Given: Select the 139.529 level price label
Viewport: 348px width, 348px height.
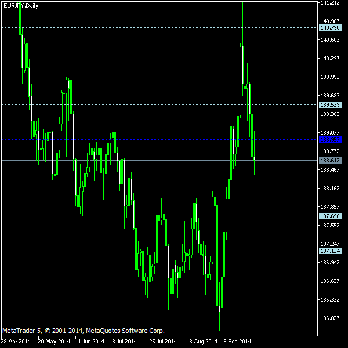Looking at the screenshot, I should click(330, 105).
